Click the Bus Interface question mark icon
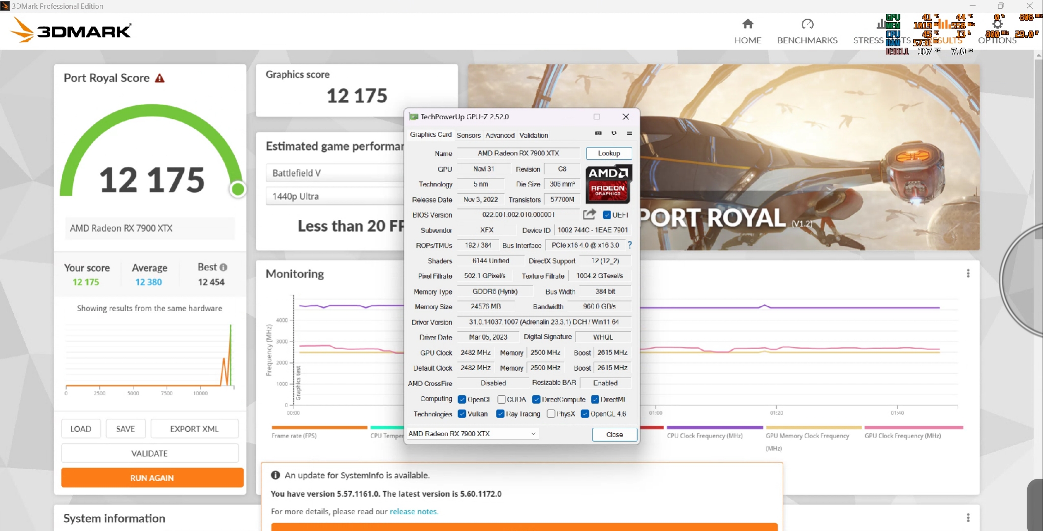The height and width of the screenshot is (531, 1043). click(630, 245)
